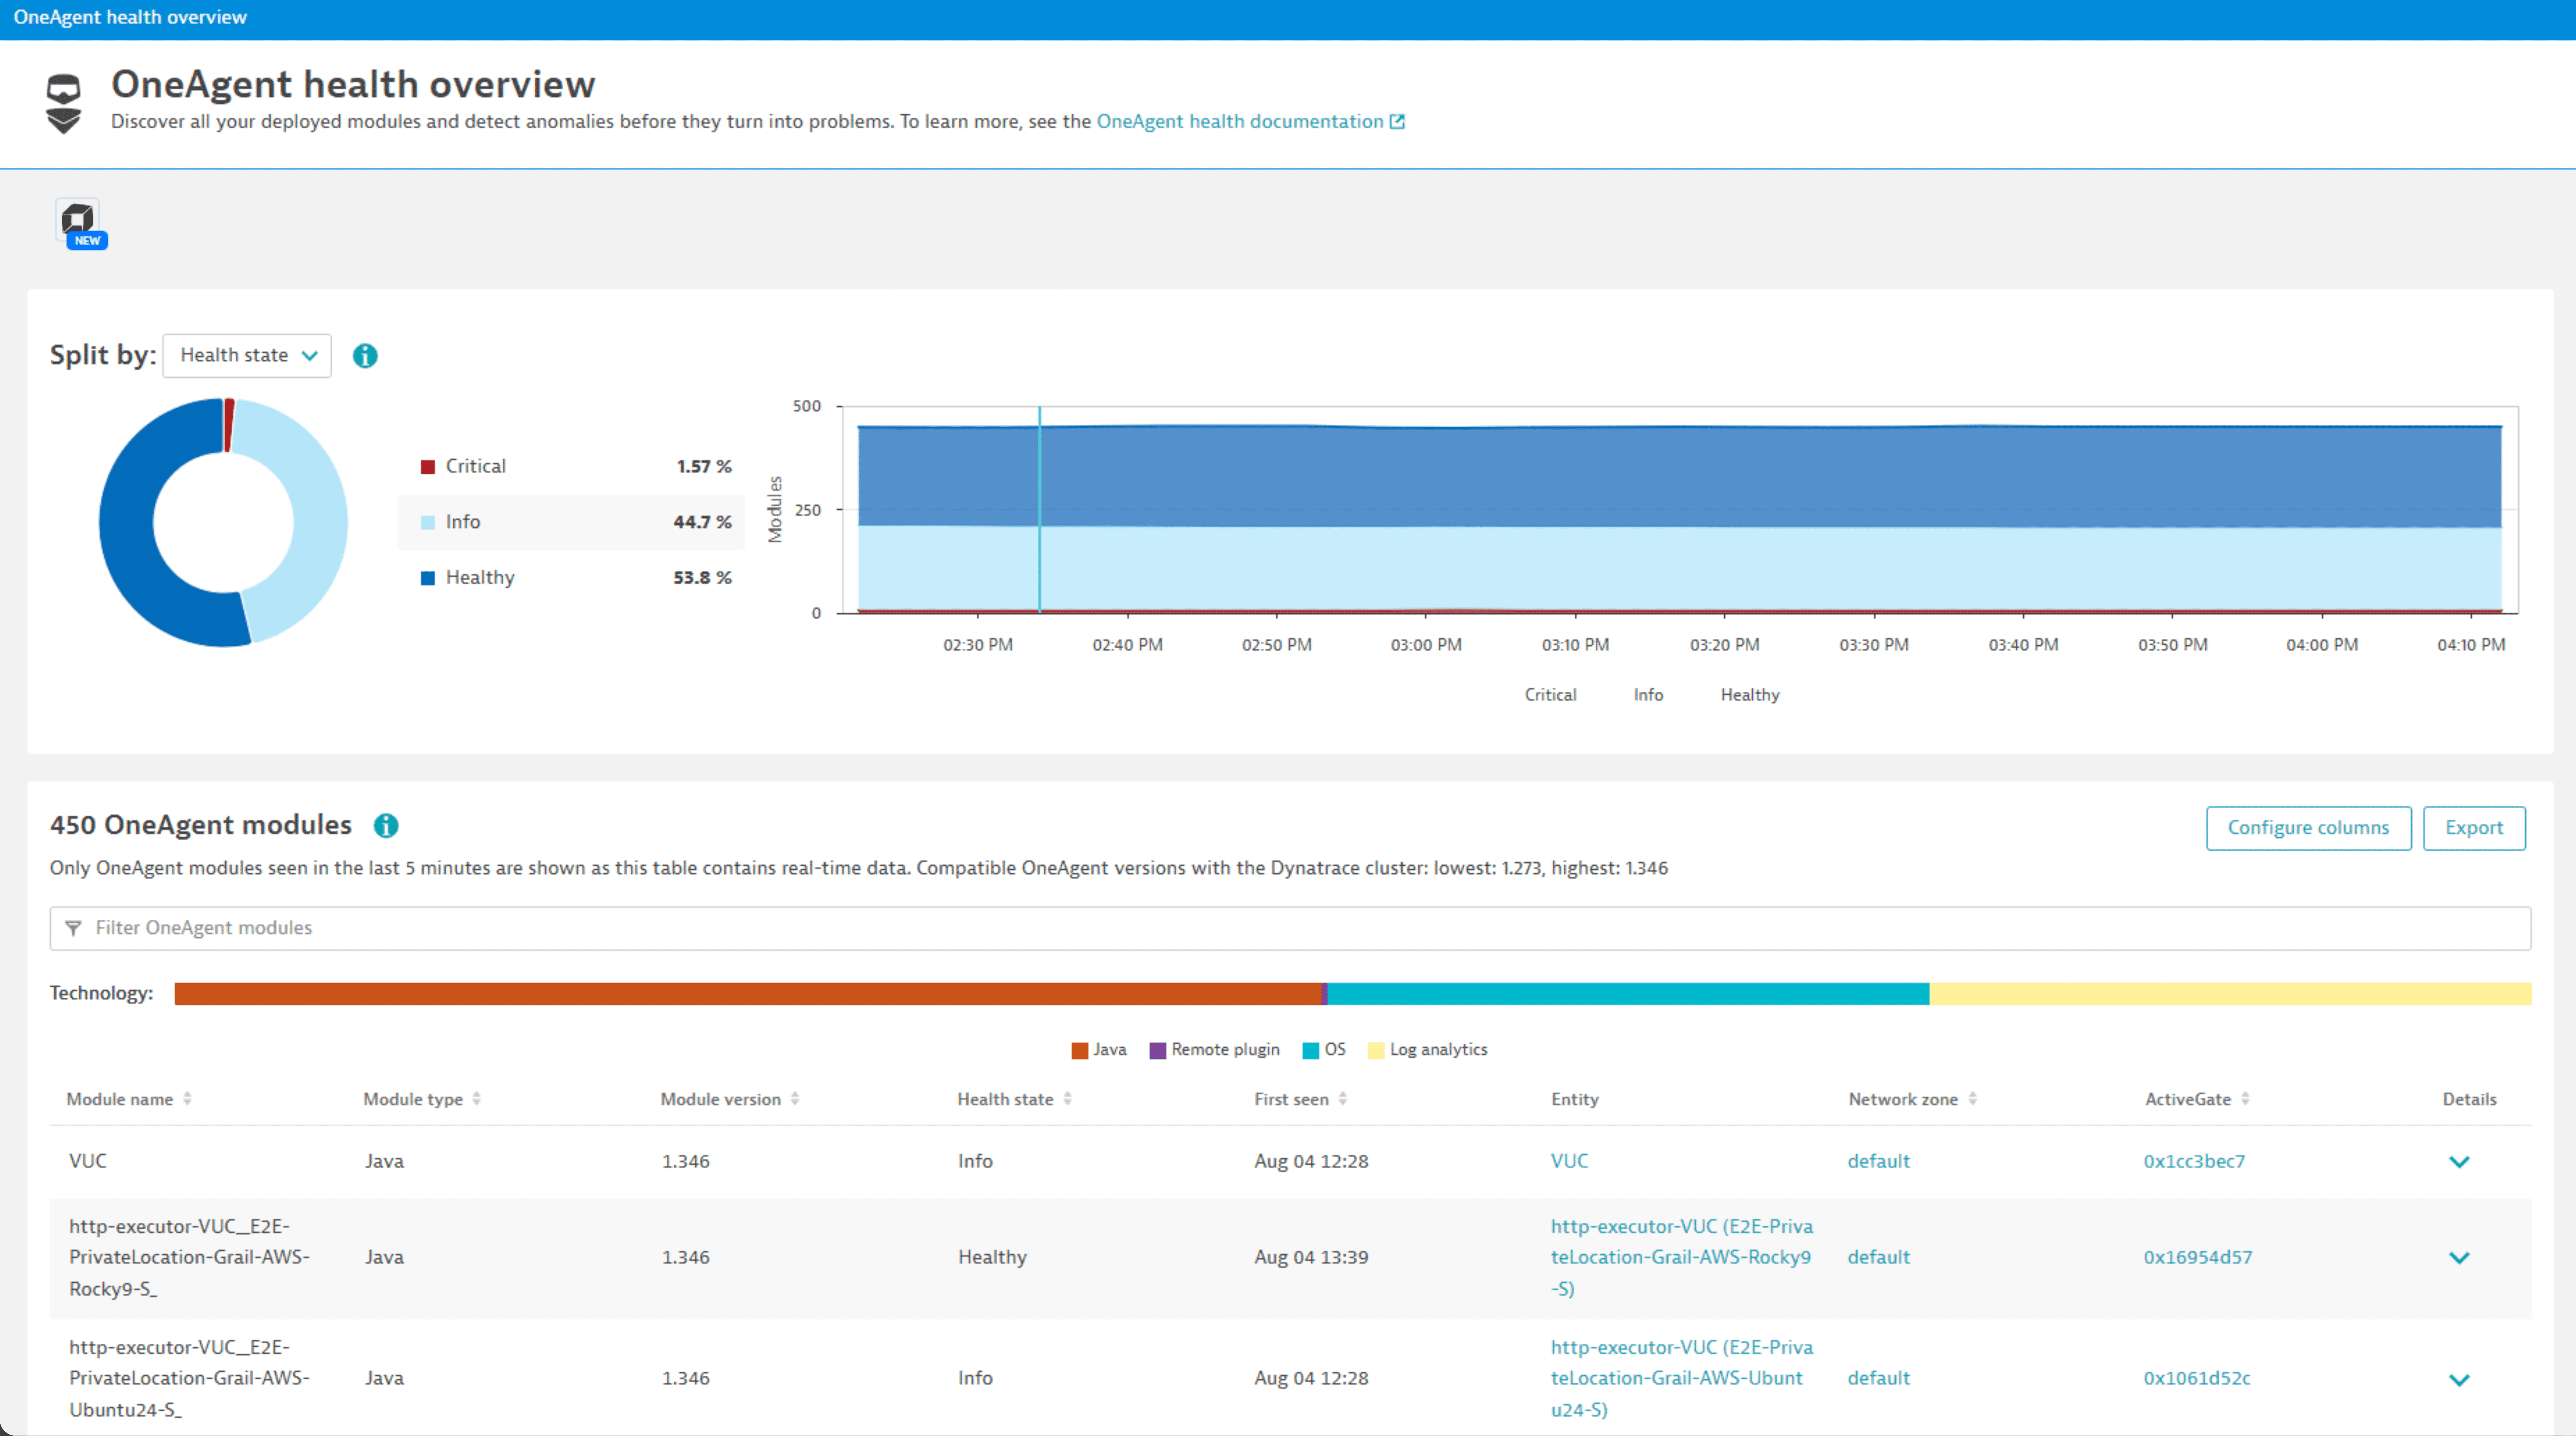Select the 1.57 % Critical value
The image size is (2576, 1436).
click(x=704, y=467)
